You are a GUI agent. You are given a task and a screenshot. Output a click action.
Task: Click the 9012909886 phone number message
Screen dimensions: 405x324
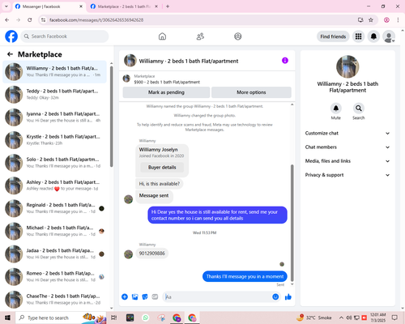point(151,254)
